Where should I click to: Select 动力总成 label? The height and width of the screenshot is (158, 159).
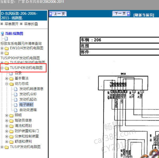[22, 83]
